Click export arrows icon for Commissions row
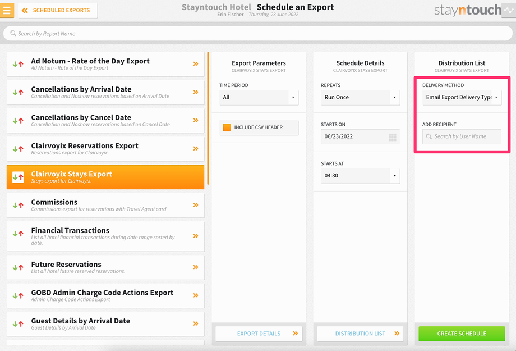516x351 pixels. 18,206
